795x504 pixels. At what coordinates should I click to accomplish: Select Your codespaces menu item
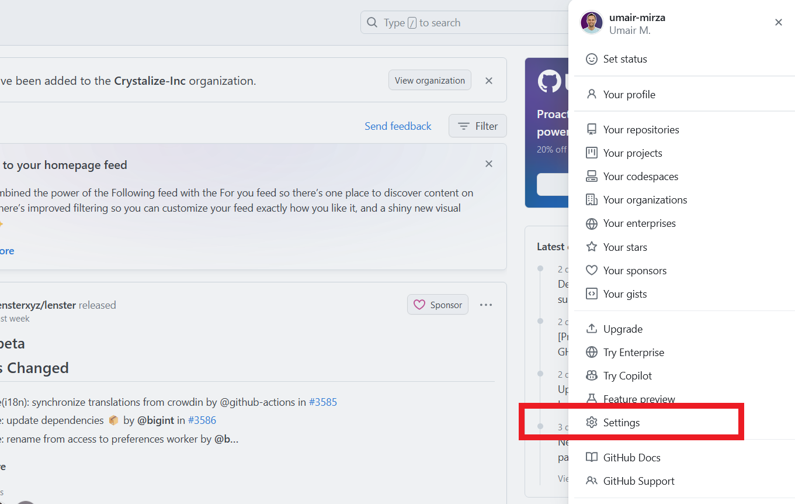click(x=685, y=177)
